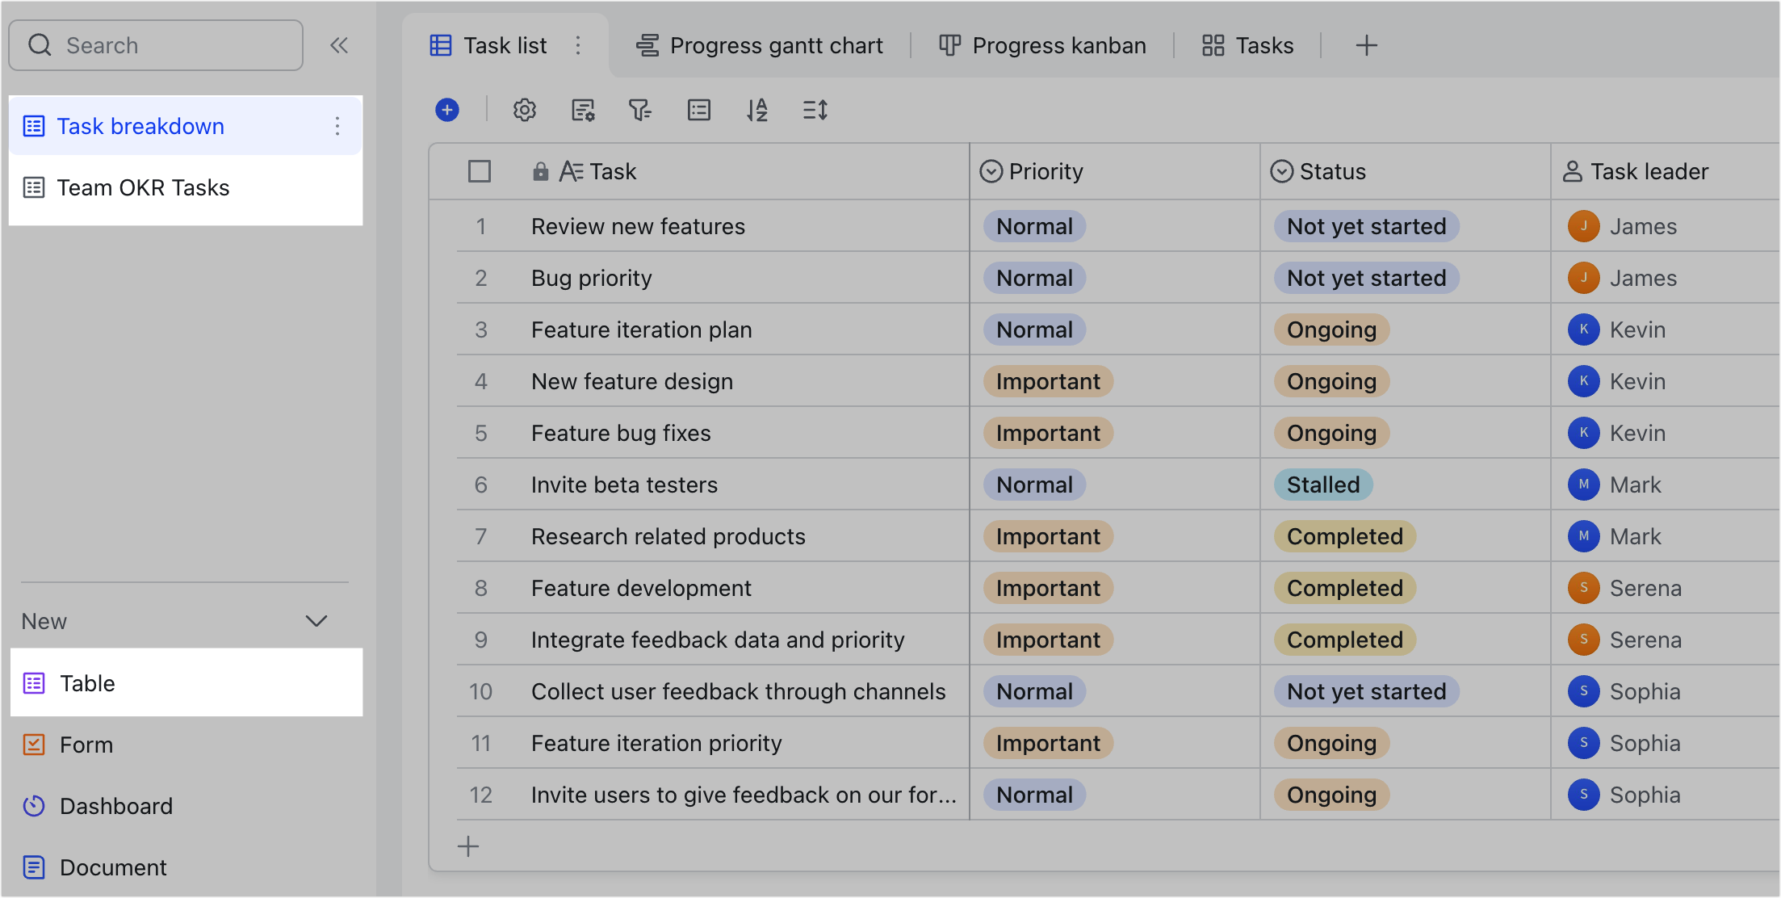Collapse the sidebar with the double-chevron icon
The height and width of the screenshot is (898, 1781).
coord(338,45)
